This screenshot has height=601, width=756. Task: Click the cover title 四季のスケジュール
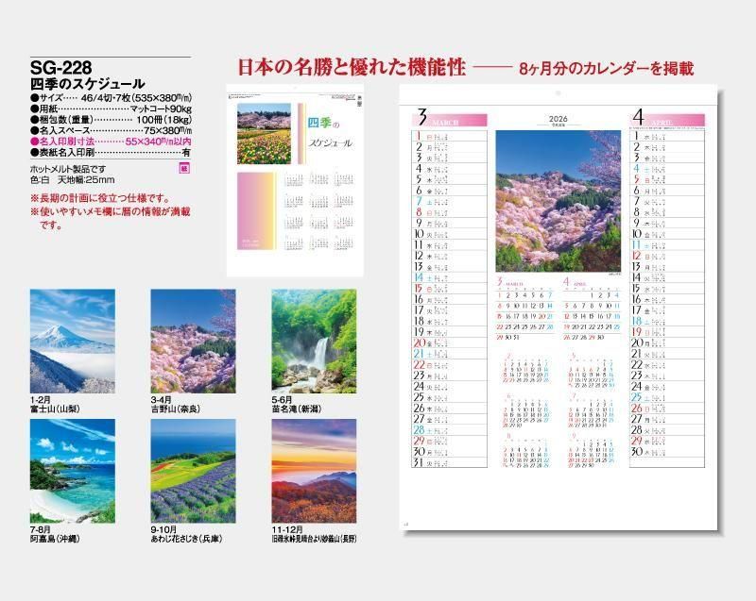tap(330, 132)
